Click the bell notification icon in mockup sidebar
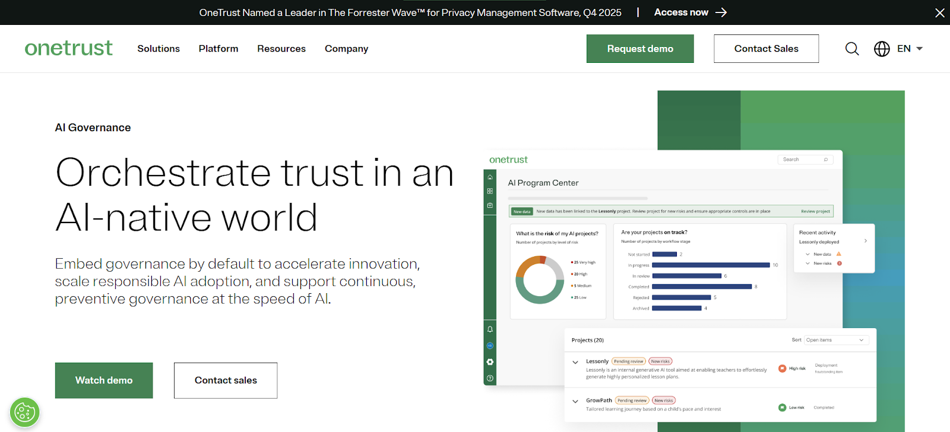Screen dimensions: 950x432 pyautogui.click(x=490, y=329)
